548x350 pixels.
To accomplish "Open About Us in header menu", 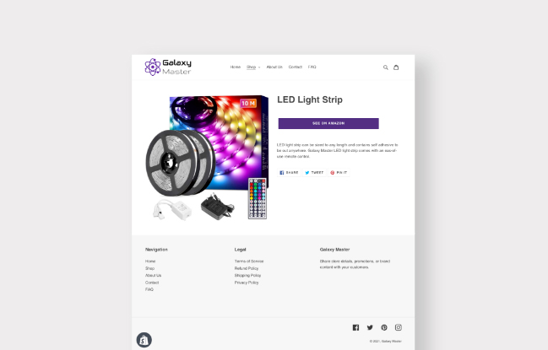I will coord(274,67).
